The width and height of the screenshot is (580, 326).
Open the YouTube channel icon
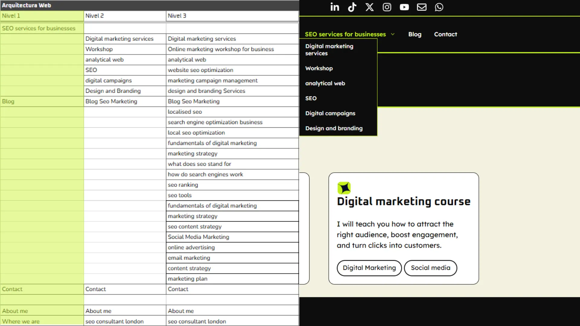(404, 7)
